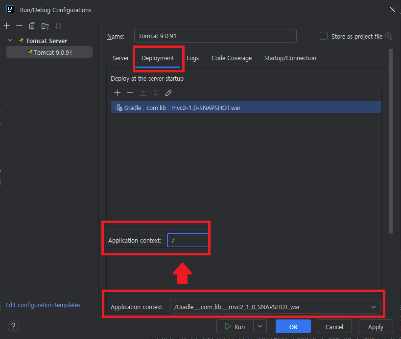Open the Logs tab
This screenshot has height=339, width=401.
(x=192, y=58)
